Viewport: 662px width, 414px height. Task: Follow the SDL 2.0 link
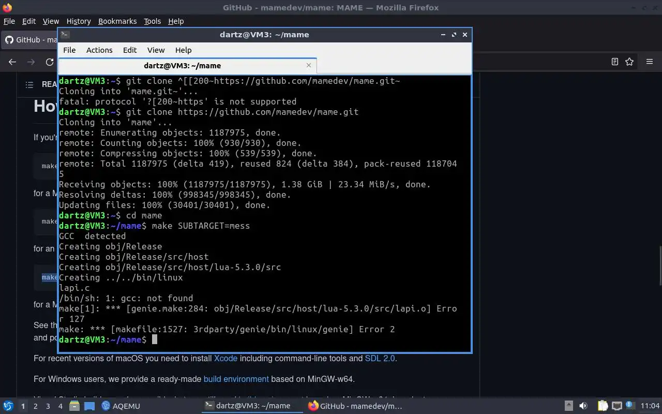click(380, 358)
